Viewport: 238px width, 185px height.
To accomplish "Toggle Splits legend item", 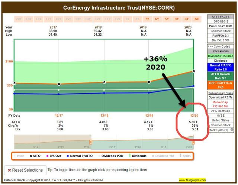I will [185, 156].
